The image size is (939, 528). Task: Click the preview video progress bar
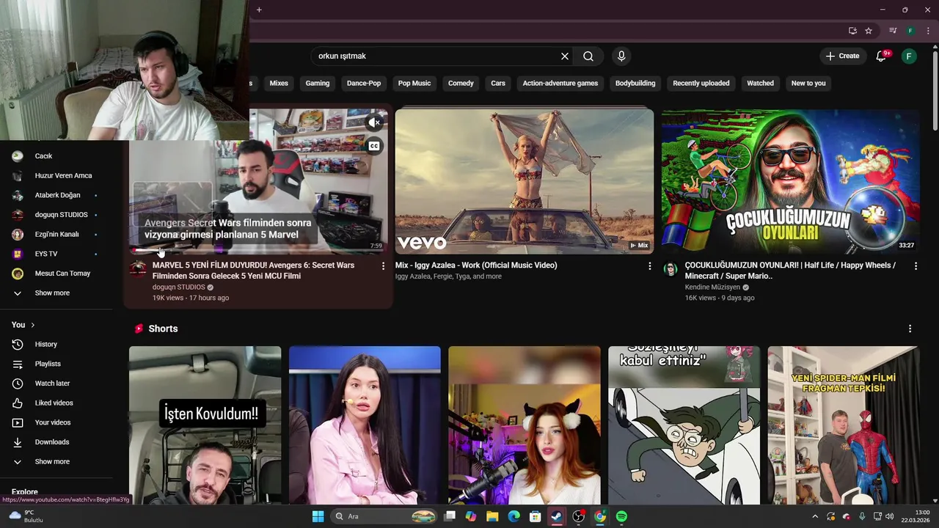click(x=258, y=252)
